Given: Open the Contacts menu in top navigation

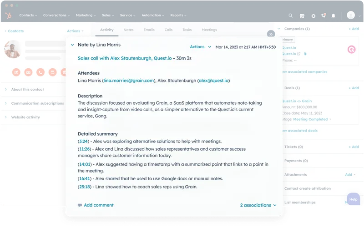Looking at the screenshot, I should click(x=28, y=15).
